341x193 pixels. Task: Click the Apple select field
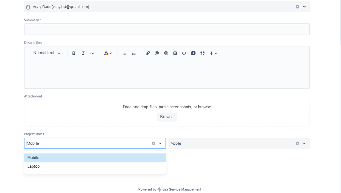[x=239, y=143]
